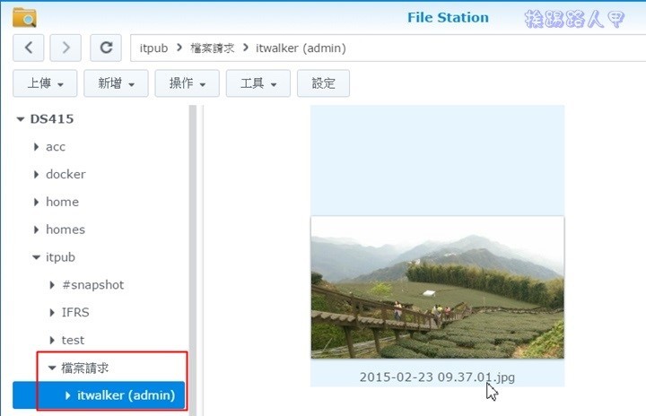
Task: Collapse the DS415 root tree node
Action: point(21,119)
